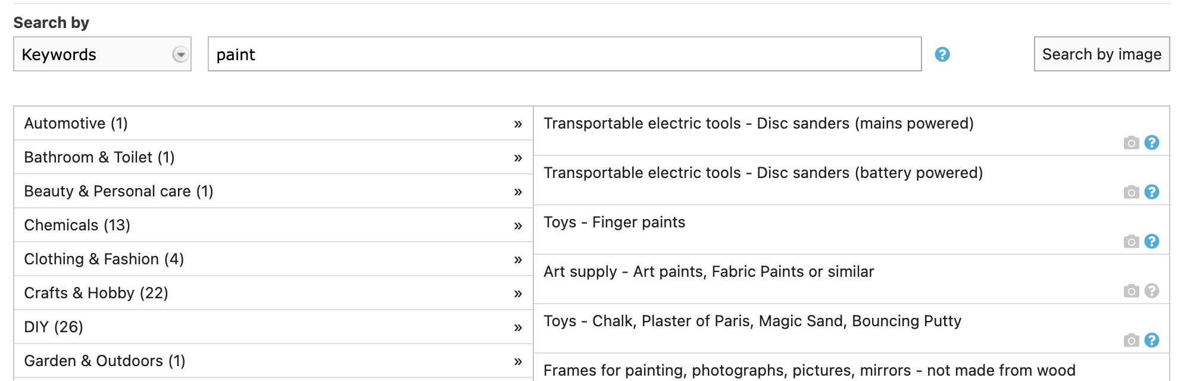Select the Crafts & Hobby (22) category
The width and height of the screenshot is (1181, 381).
[x=96, y=293]
